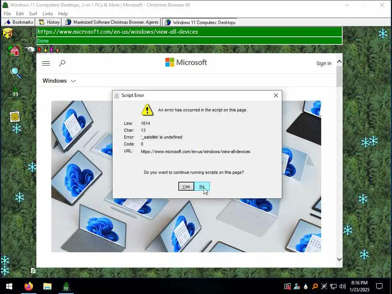Screen dimensions: 392x294
Task: Click the red Christmas light bulb
Action: pyautogui.click(x=39, y=50)
